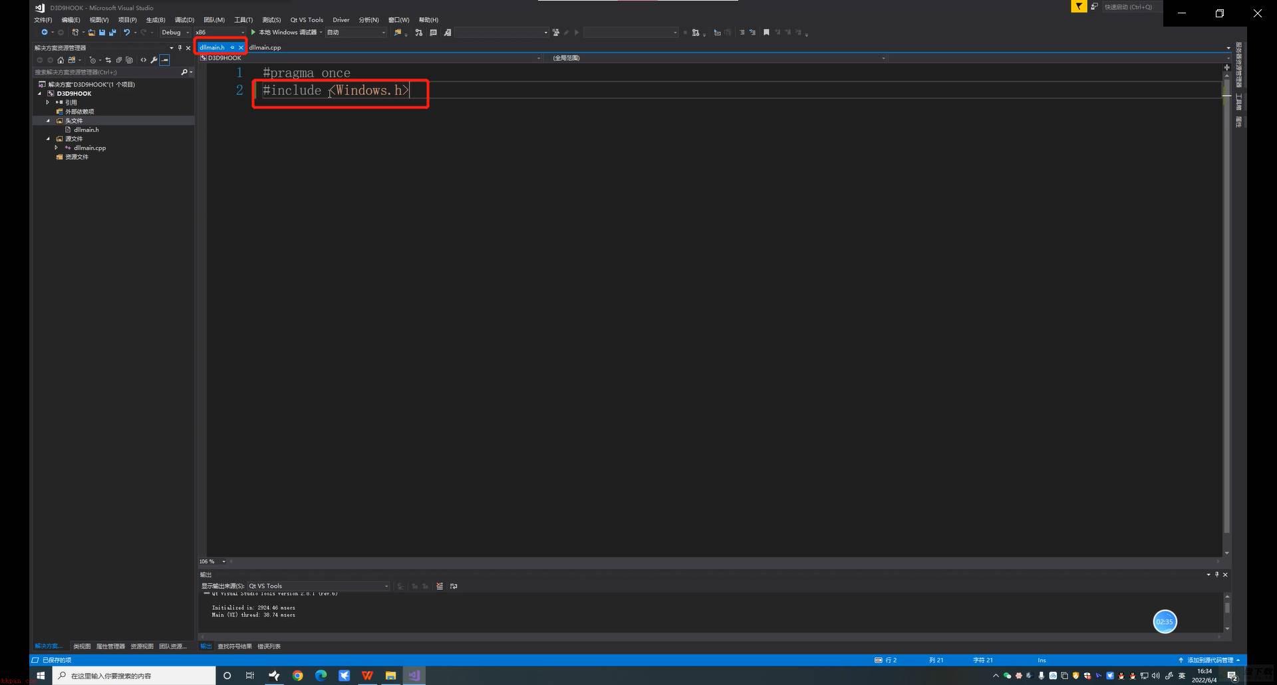Click 添加到源代码管理 in status bar
The image size is (1277, 685).
pyautogui.click(x=1210, y=660)
